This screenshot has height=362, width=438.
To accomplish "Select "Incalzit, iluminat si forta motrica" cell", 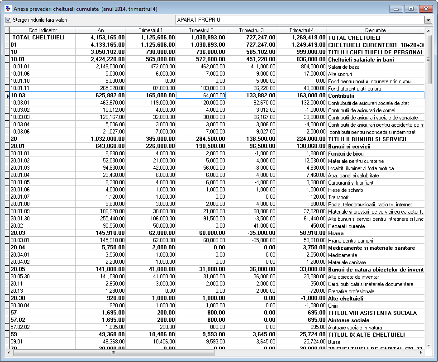I will [376, 168].
